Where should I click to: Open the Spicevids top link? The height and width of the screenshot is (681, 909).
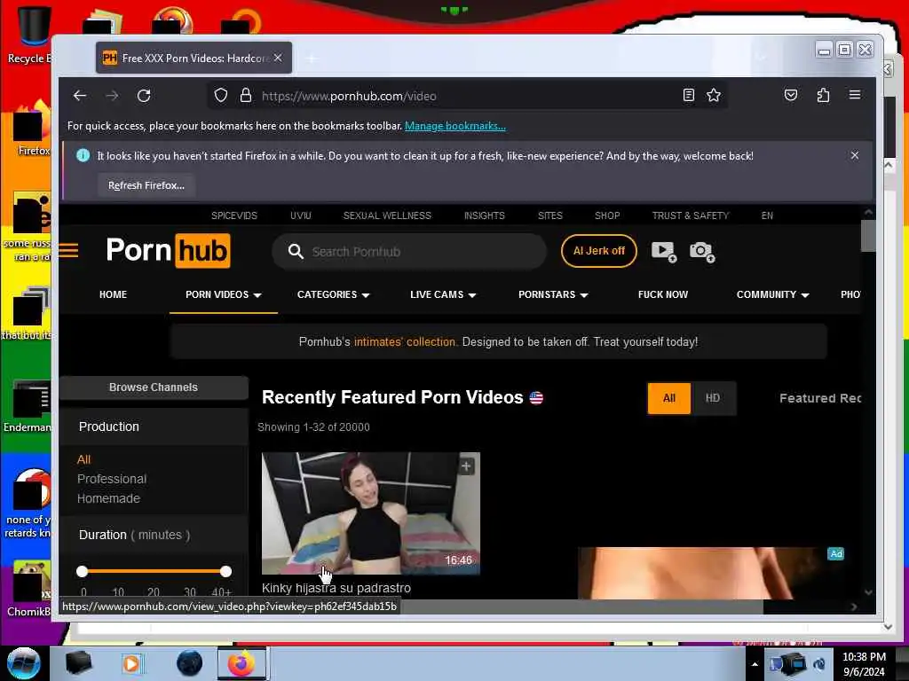(234, 215)
